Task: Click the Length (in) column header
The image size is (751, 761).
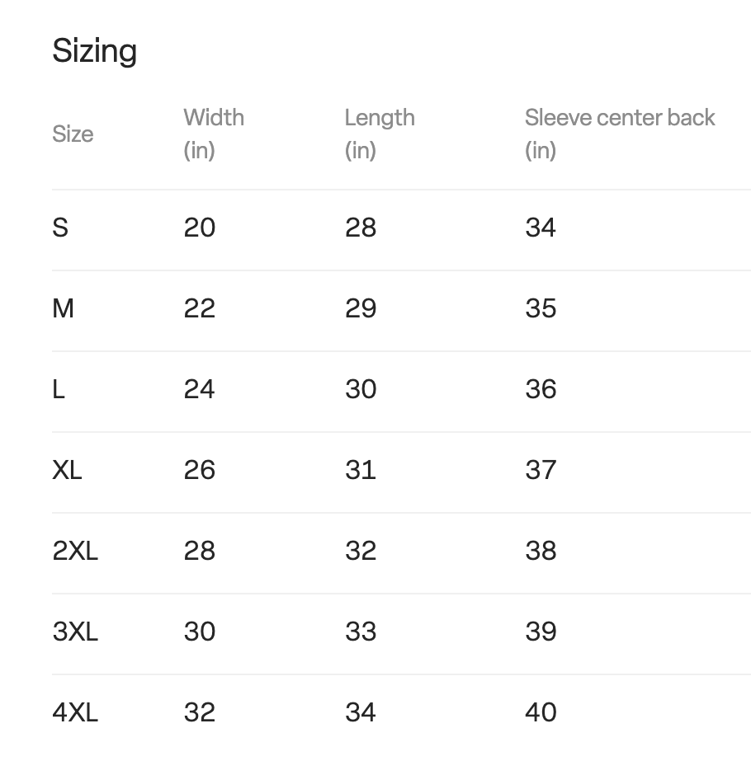Action: coord(380,134)
